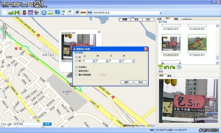Click the landscape picture edit icon
This screenshot has height=133, width=221.
click(x=50, y=13)
